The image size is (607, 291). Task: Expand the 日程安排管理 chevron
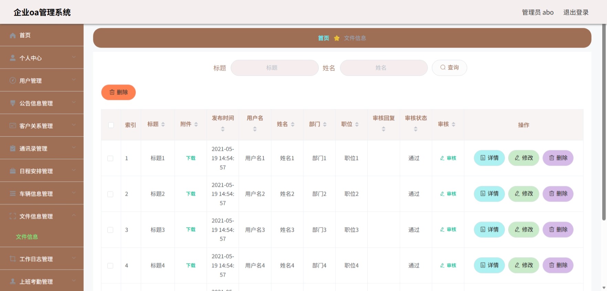[x=74, y=170]
